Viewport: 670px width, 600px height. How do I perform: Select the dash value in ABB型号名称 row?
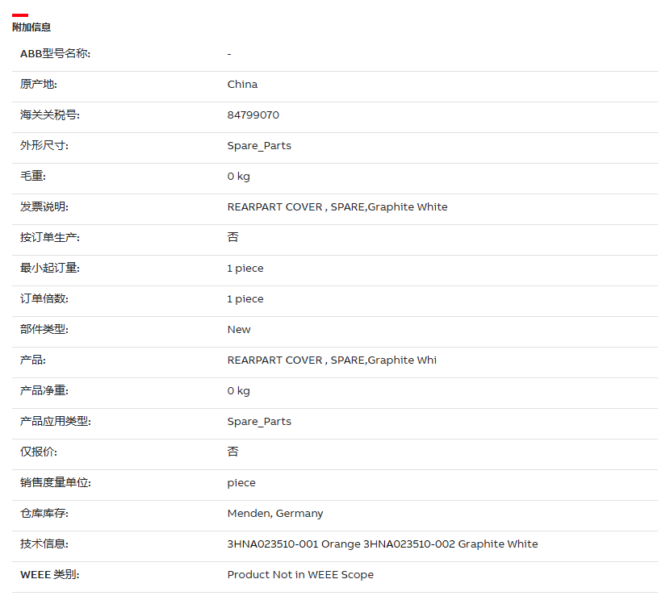point(229,54)
